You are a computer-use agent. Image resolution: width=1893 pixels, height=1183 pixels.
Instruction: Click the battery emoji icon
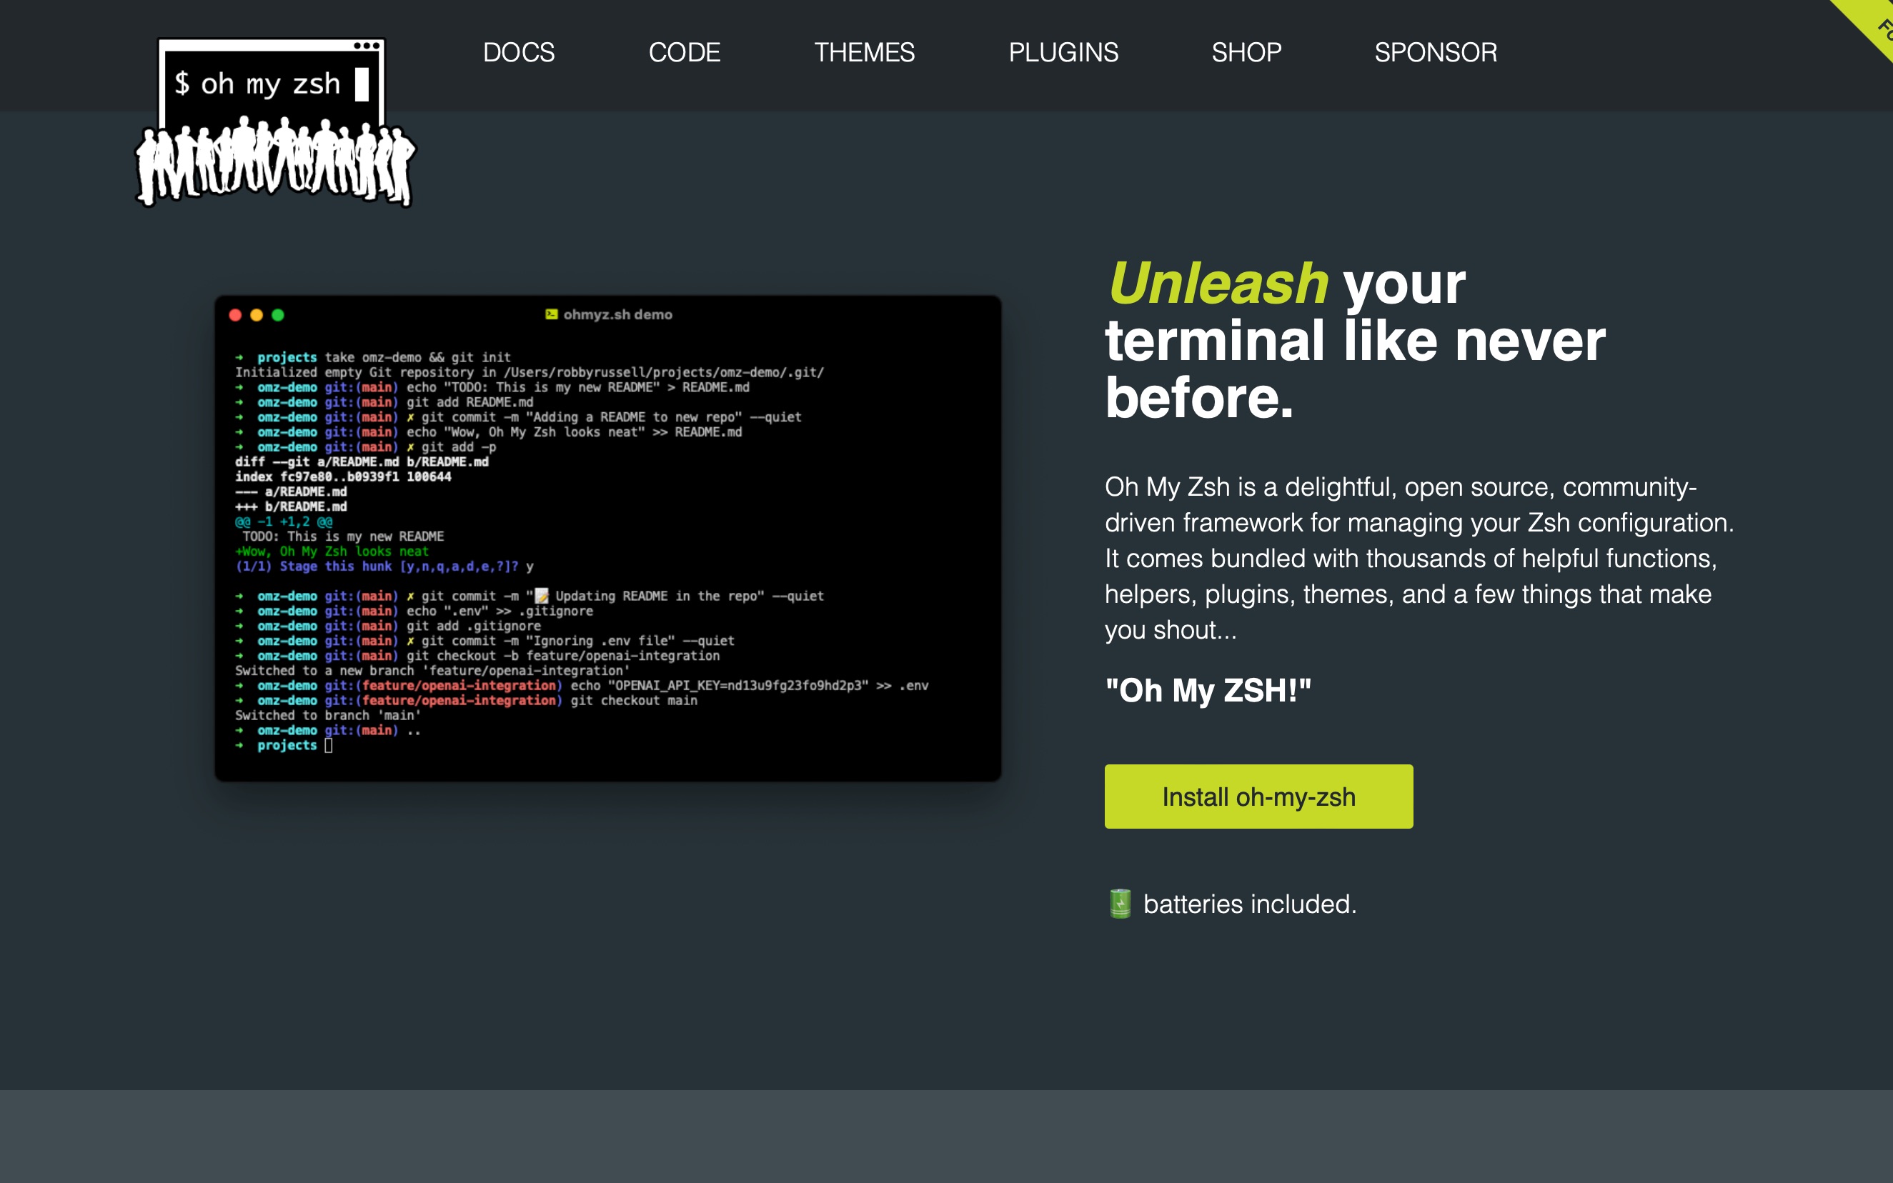[x=1120, y=904]
